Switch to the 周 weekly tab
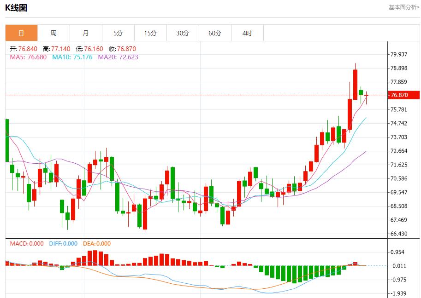Viewport: 421px width, 298px height. [x=53, y=33]
